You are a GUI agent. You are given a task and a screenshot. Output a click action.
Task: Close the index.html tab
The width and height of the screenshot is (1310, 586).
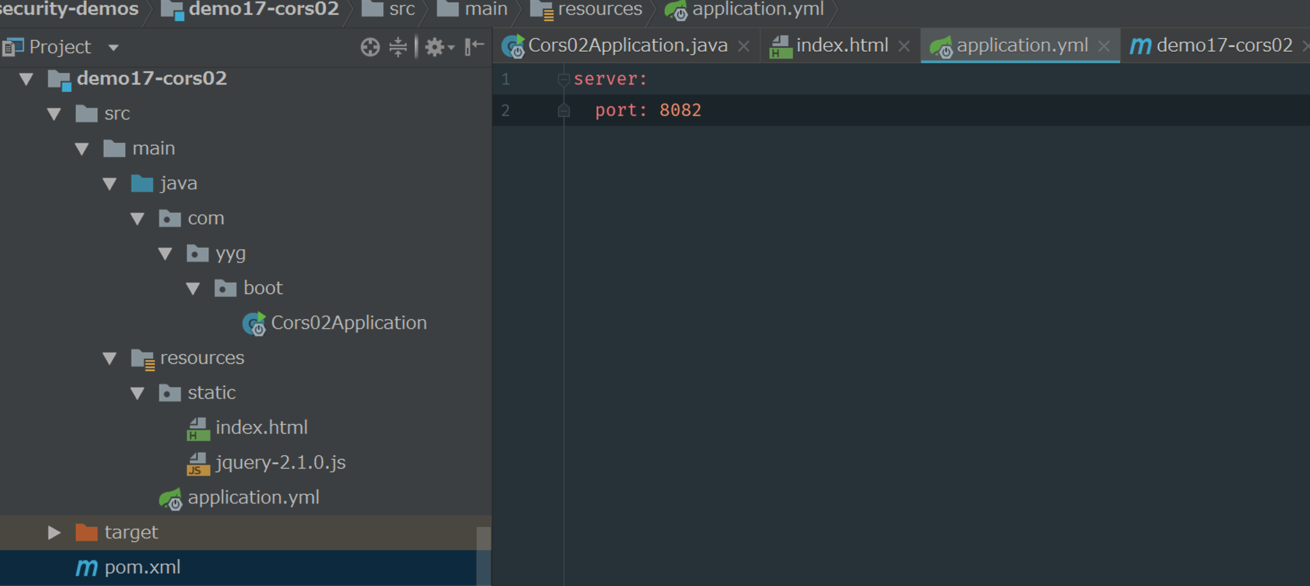click(x=904, y=46)
